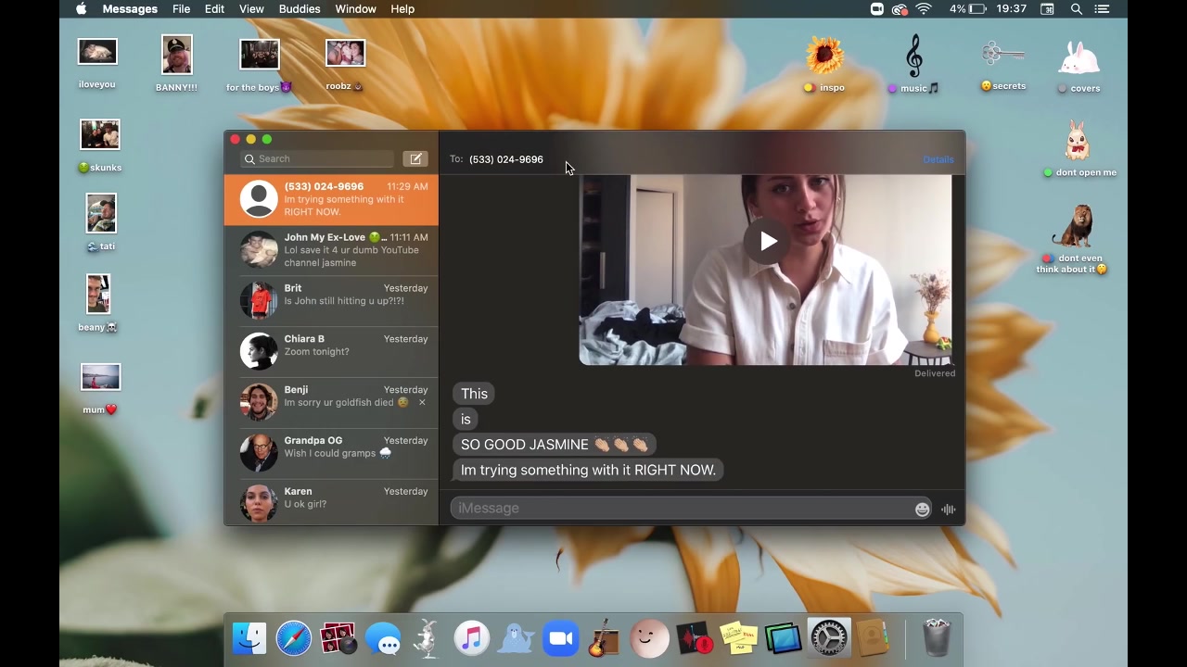
Task: Open the Help menu
Action: click(x=402, y=8)
